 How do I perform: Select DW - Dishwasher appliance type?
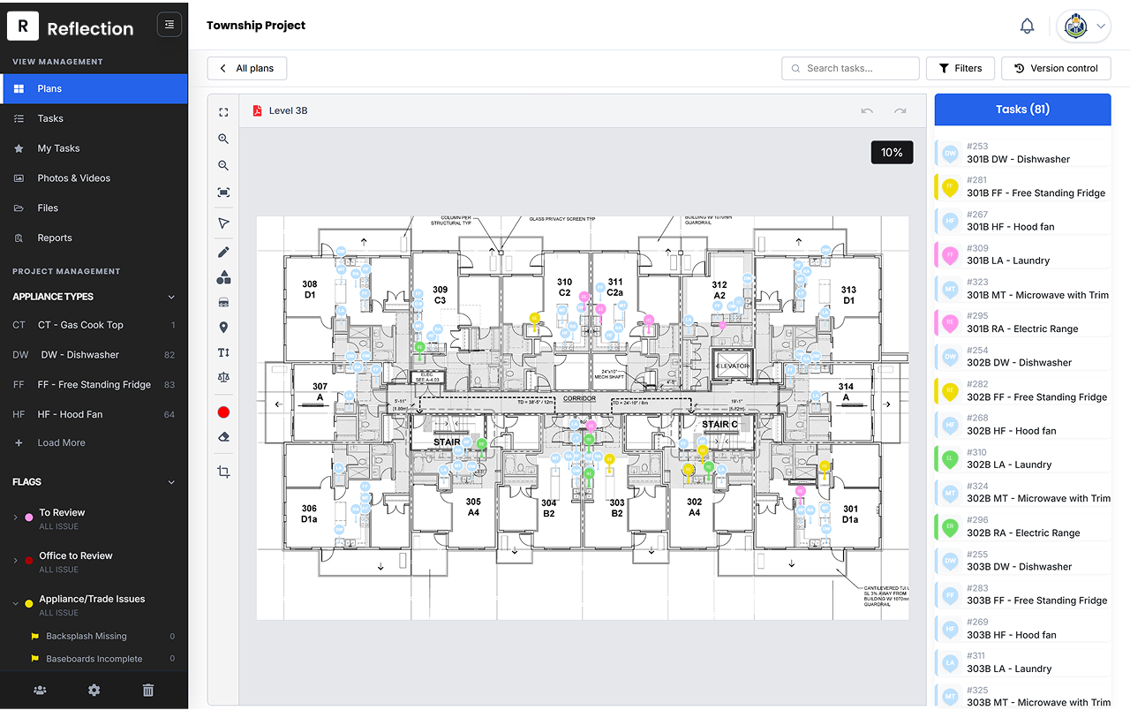click(94, 355)
